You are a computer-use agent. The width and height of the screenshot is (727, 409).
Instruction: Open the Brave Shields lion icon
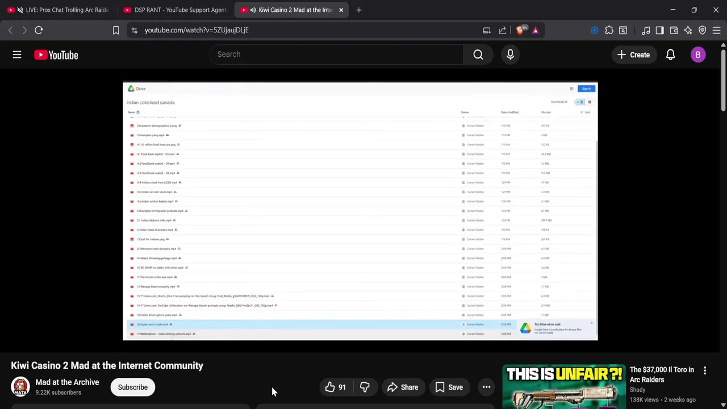tap(521, 30)
